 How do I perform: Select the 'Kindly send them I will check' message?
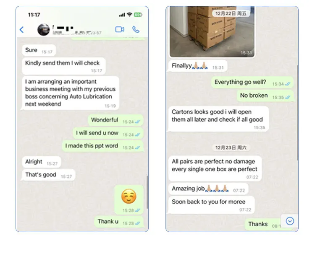point(64,66)
